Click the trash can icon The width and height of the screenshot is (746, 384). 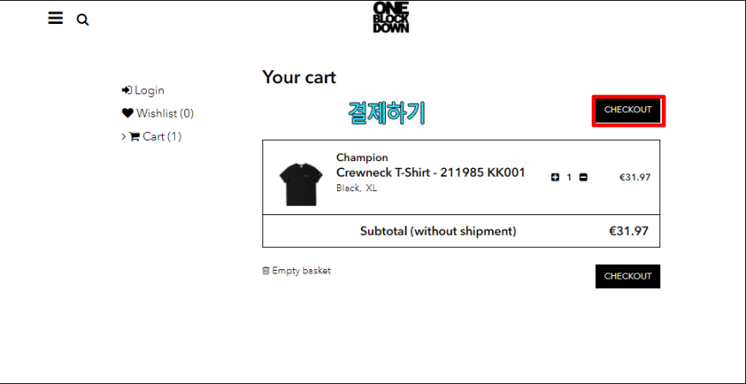[266, 270]
